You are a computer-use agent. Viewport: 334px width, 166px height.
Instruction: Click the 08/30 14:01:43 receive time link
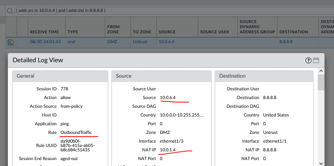pyautogui.click(x=45, y=41)
